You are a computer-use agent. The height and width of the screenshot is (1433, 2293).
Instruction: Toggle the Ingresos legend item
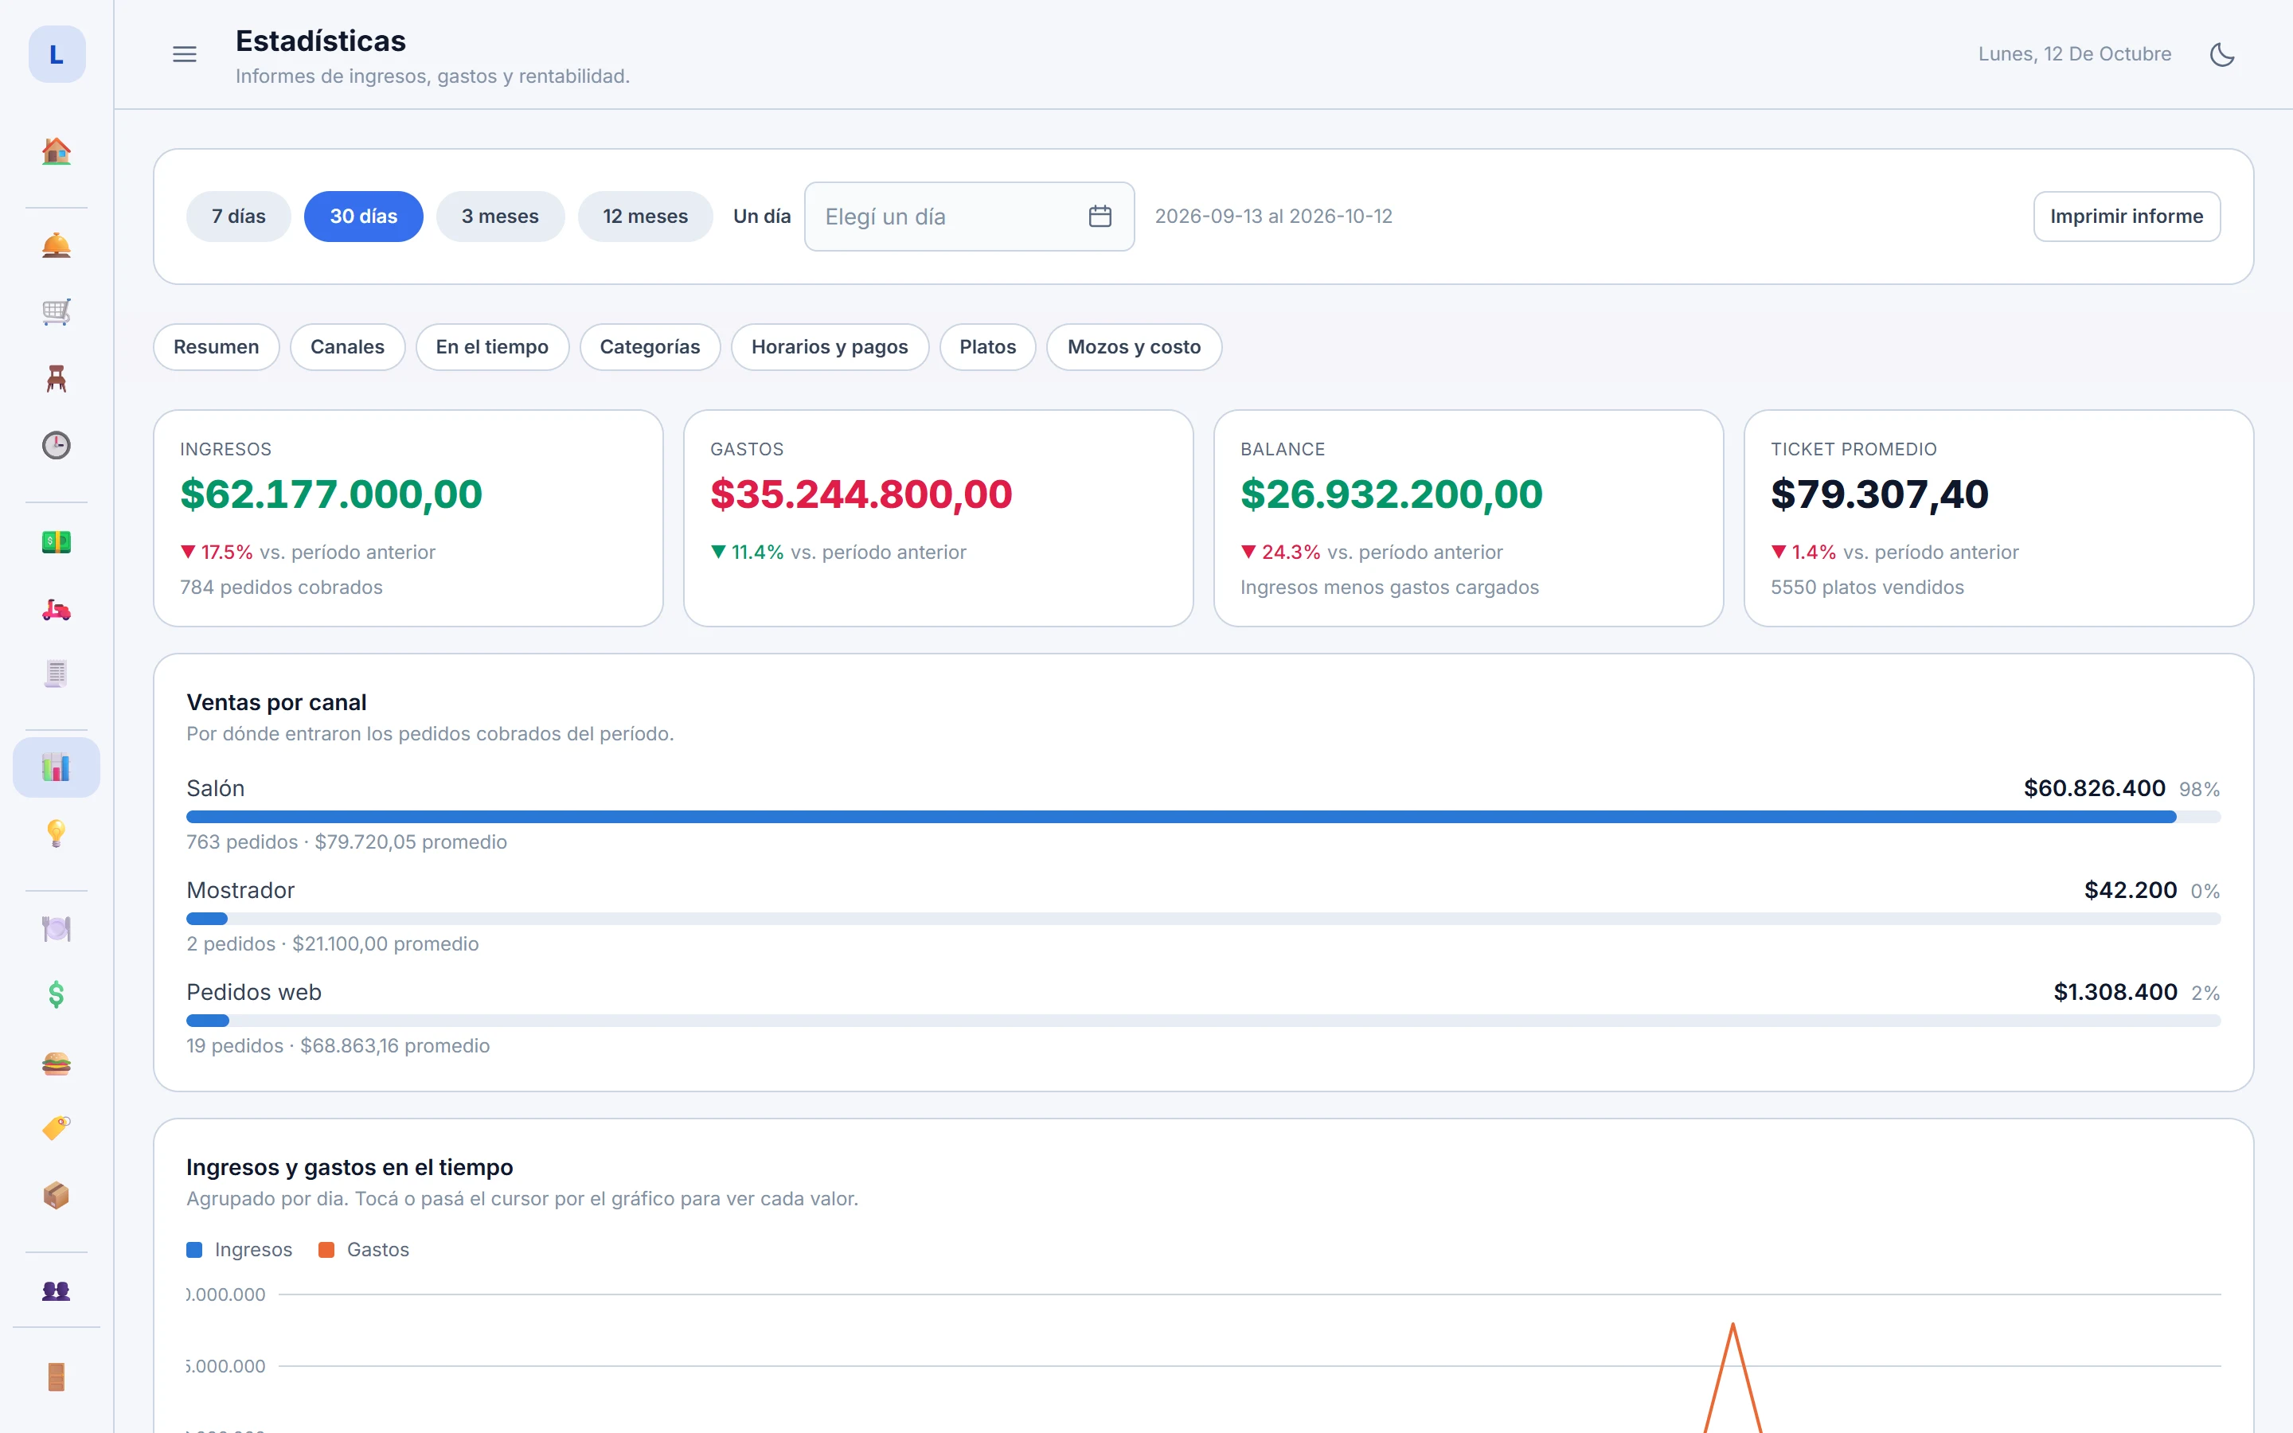240,1249
